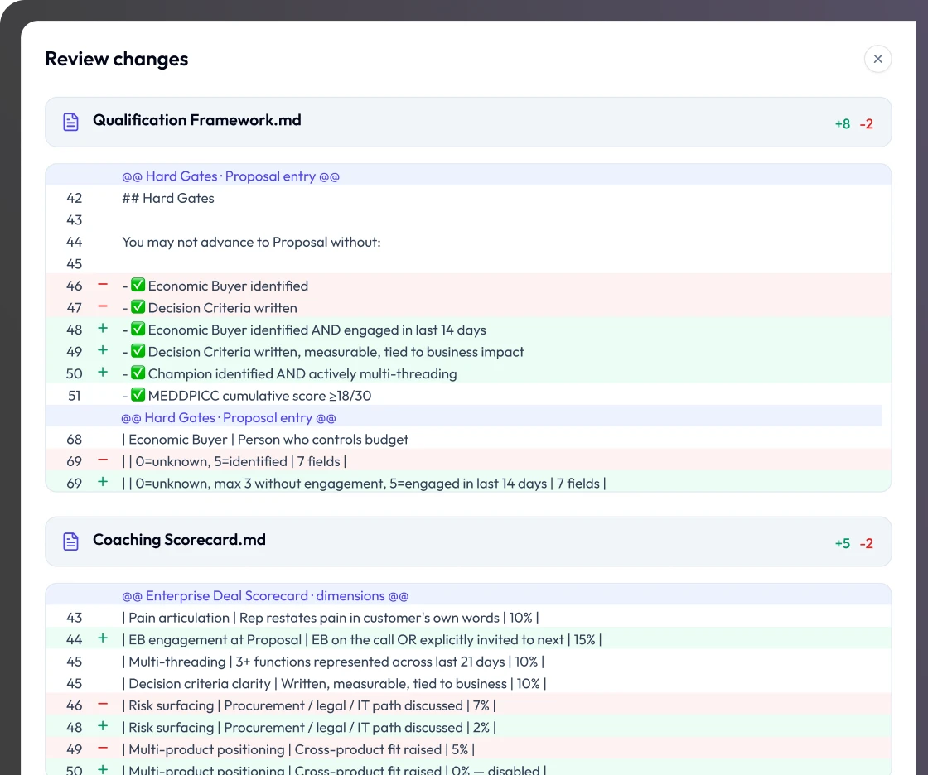Click the plus marker on line 44 'EB engagement'
This screenshot has width=928, height=775.
pyautogui.click(x=103, y=638)
